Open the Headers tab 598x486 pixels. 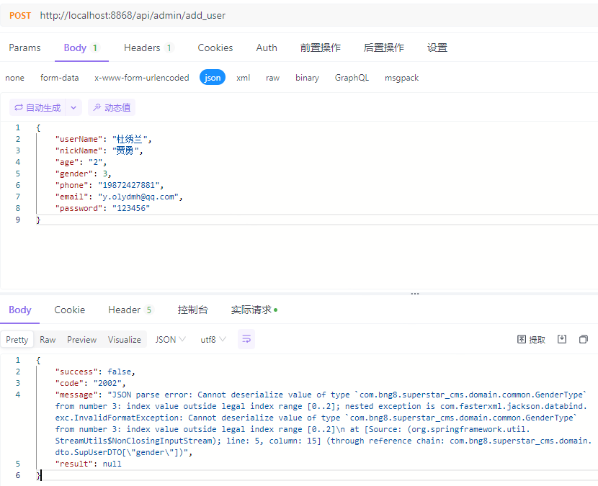point(149,48)
